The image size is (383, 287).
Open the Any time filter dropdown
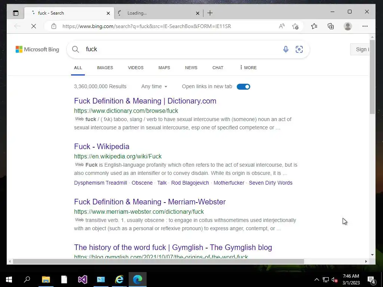click(154, 87)
